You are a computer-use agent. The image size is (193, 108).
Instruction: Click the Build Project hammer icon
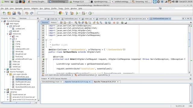tap(67, 13)
